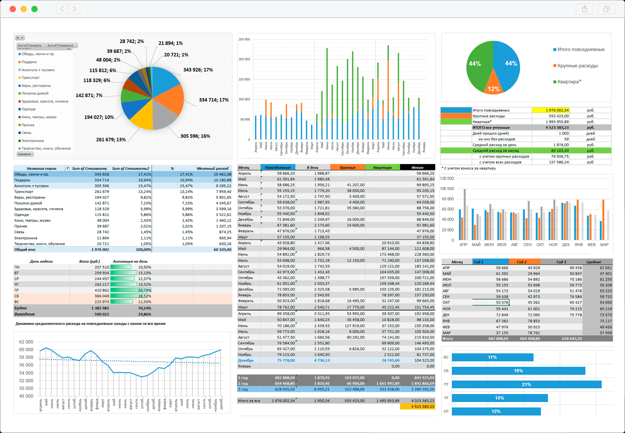This screenshot has width=625, height=433.
Task: Open the Названия строк filter dropdown
Action: (67, 168)
